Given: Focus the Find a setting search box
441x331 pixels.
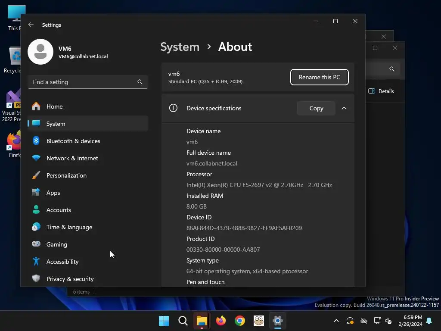Looking at the screenshot, I should (88, 82).
